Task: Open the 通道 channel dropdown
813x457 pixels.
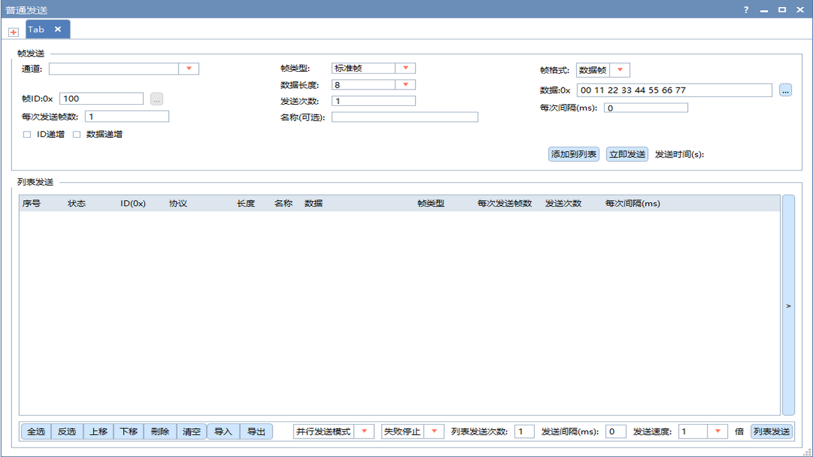Action: click(189, 68)
